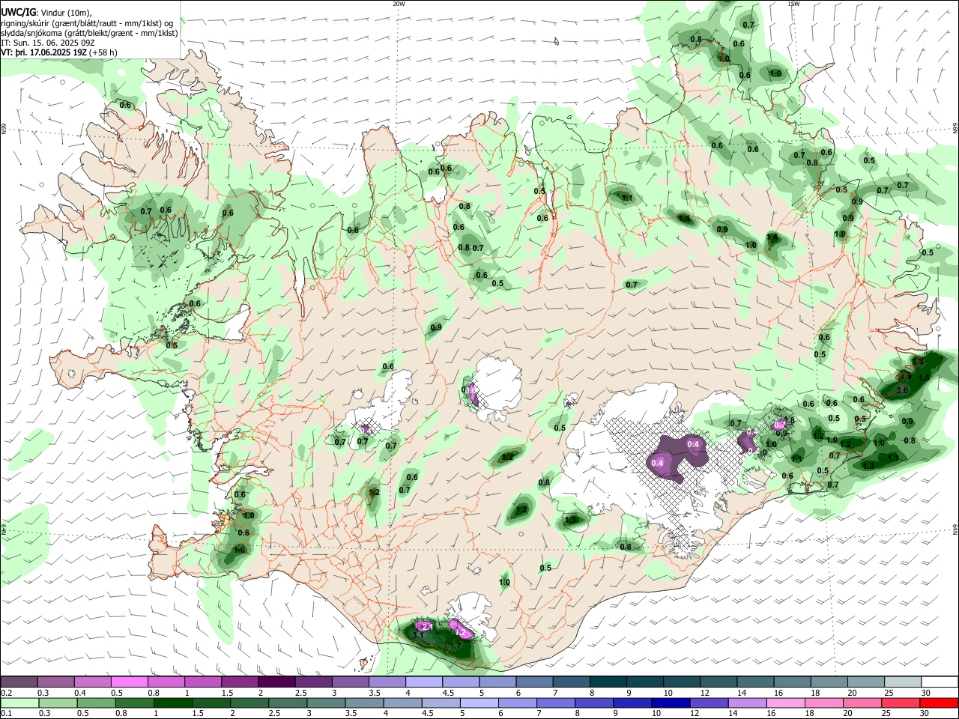959x719 pixels.
Task: Click the 1.7 rainfall value in the south
Action: [x=456, y=646]
